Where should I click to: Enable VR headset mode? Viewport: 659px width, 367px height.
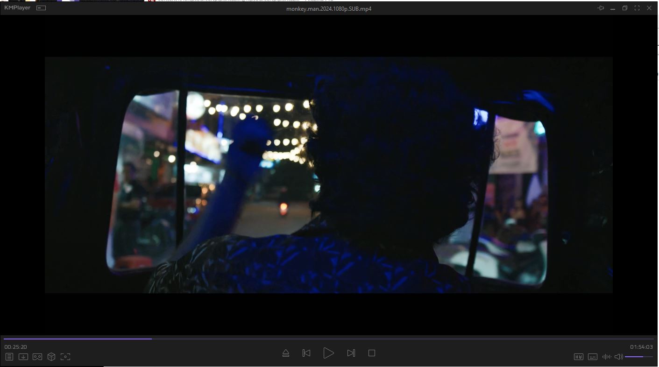[37, 357]
